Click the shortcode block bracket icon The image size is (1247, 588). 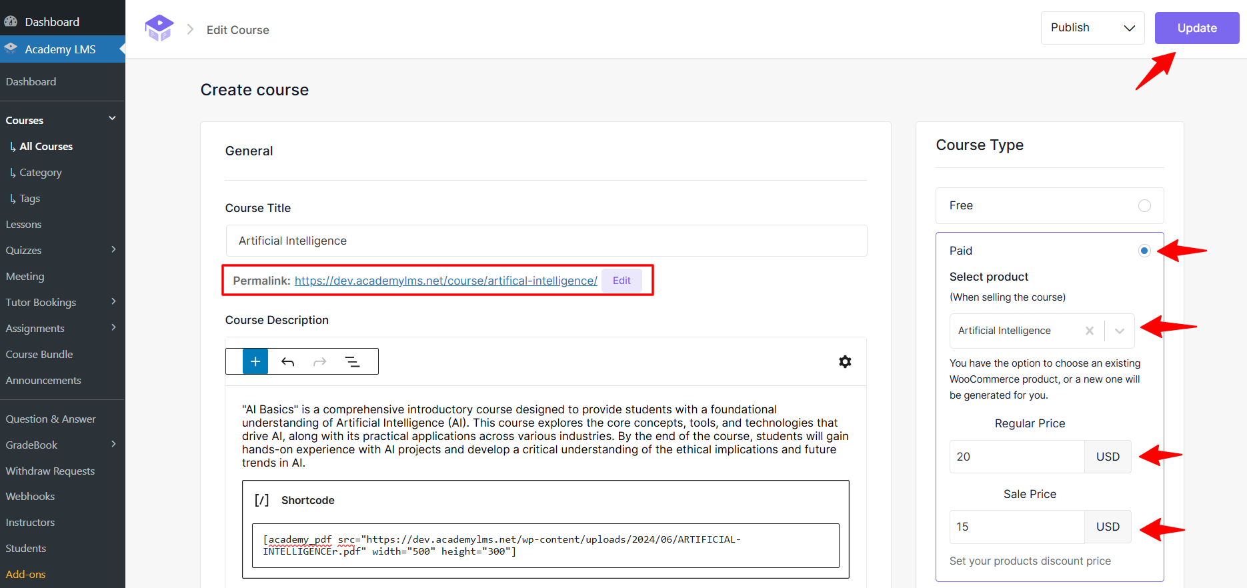click(x=262, y=500)
